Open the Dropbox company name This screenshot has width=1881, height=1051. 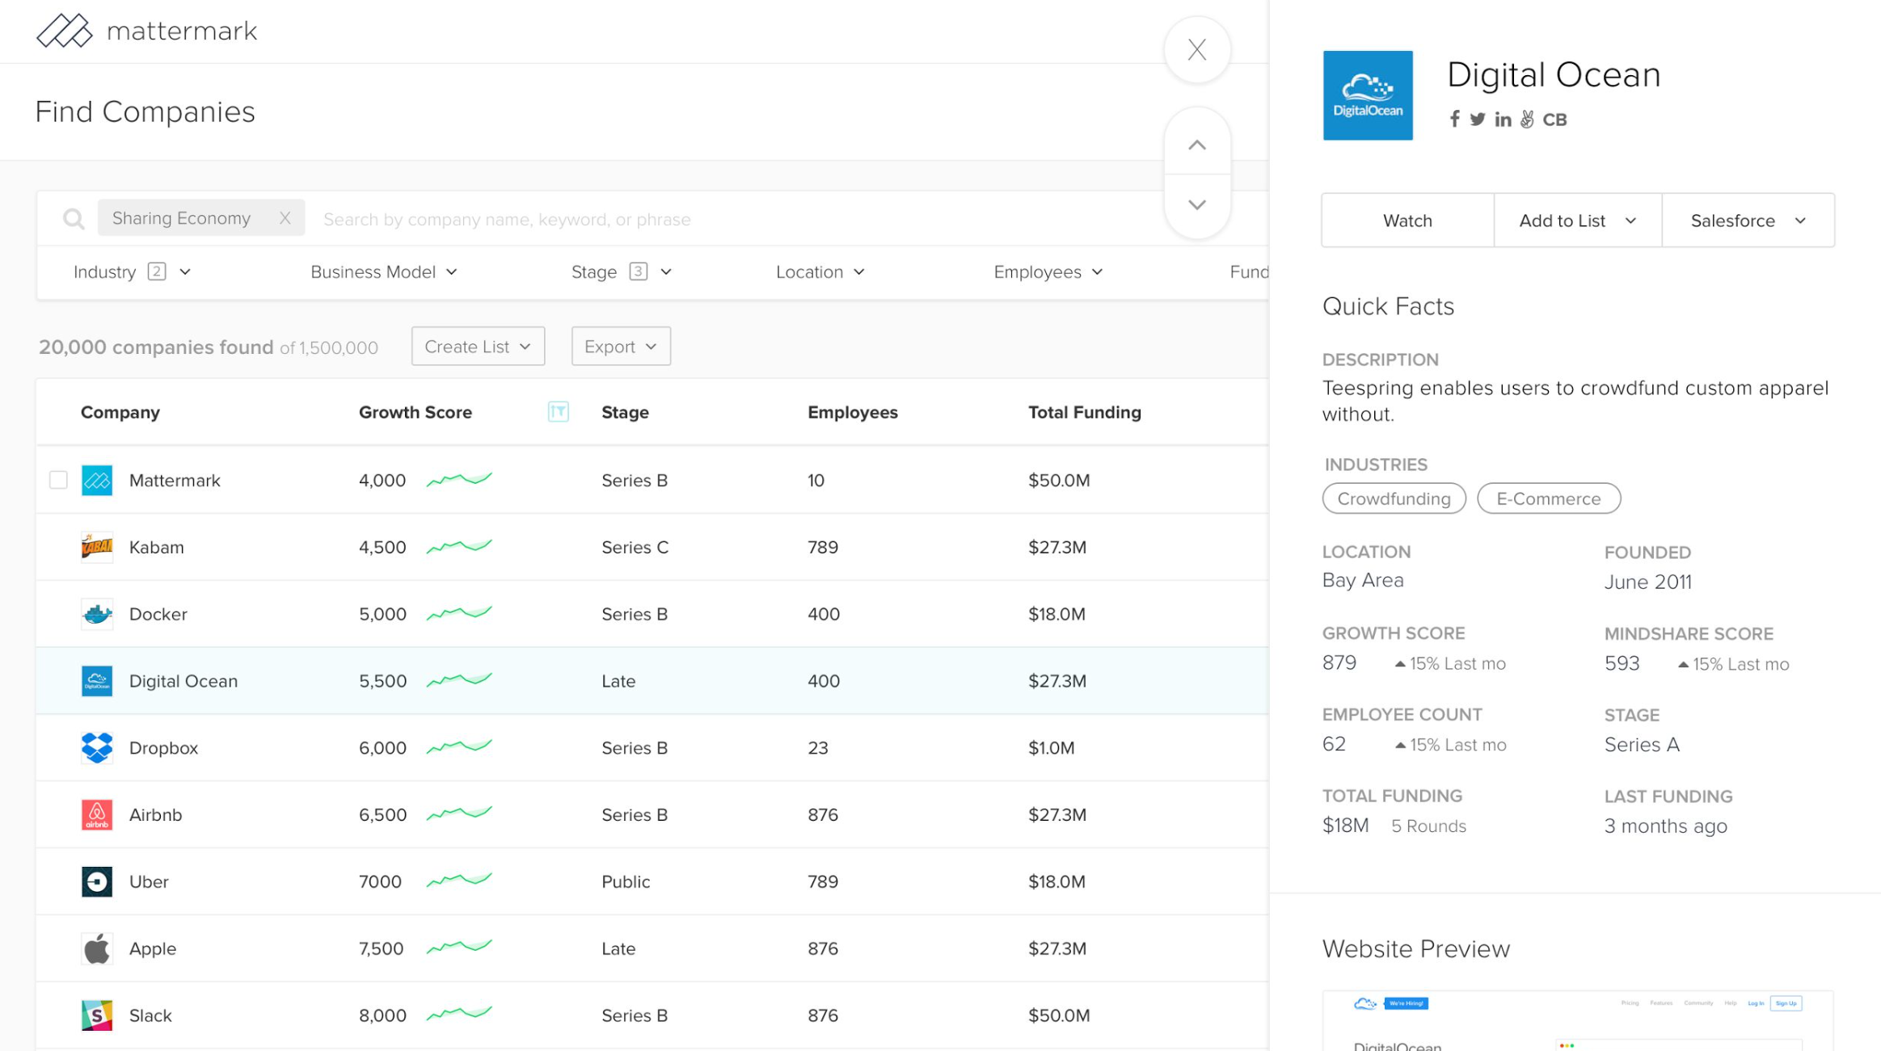(163, 748)
